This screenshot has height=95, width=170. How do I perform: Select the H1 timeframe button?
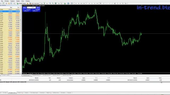coord(87,3)
